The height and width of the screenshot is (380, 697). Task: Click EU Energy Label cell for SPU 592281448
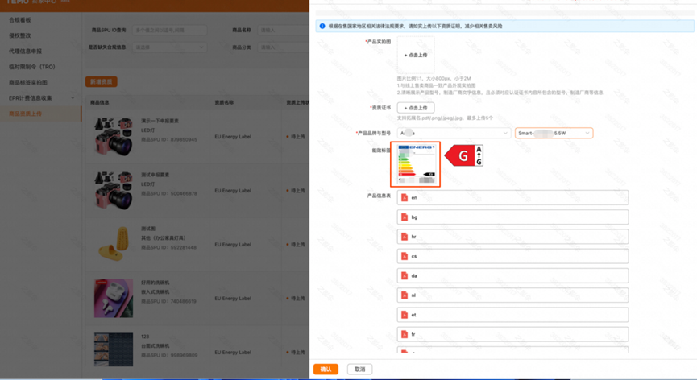point(233,245)
